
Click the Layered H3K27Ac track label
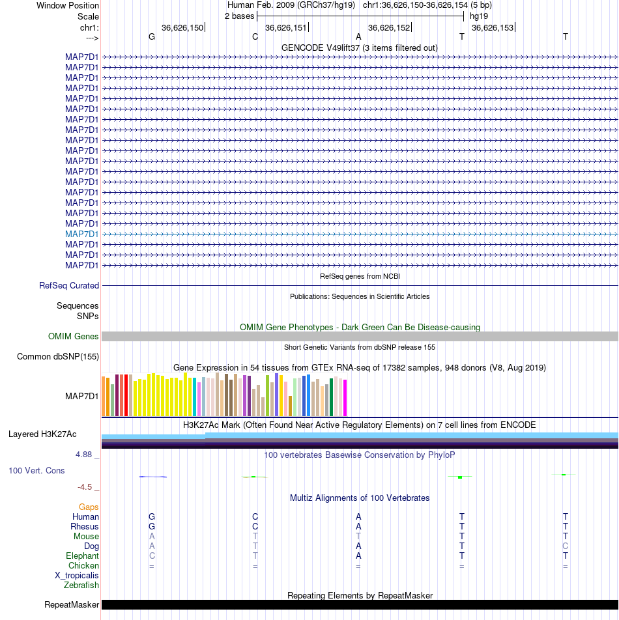tap(42, 434)
